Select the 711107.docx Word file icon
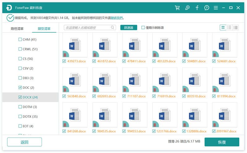The image size is (247, 153). [135, 80]
